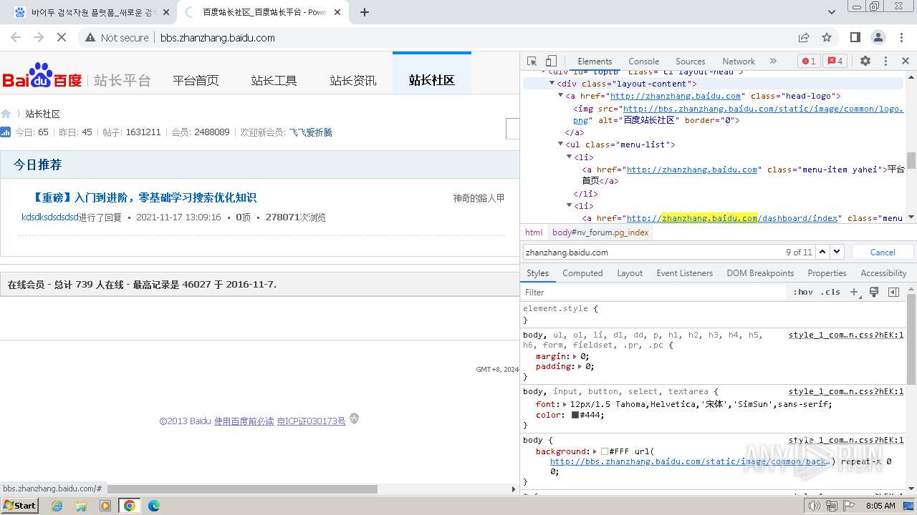Viewport: 917px width, 515px height.
Task: Open the 【重磅】 recommended post link
Action: point(145,197)
